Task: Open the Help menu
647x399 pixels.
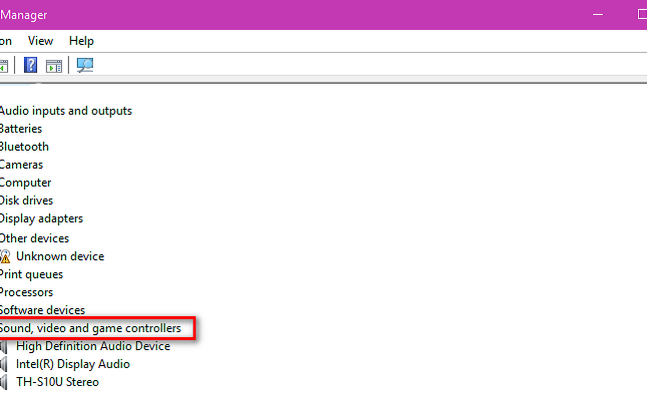Action: tap(81, 41)
